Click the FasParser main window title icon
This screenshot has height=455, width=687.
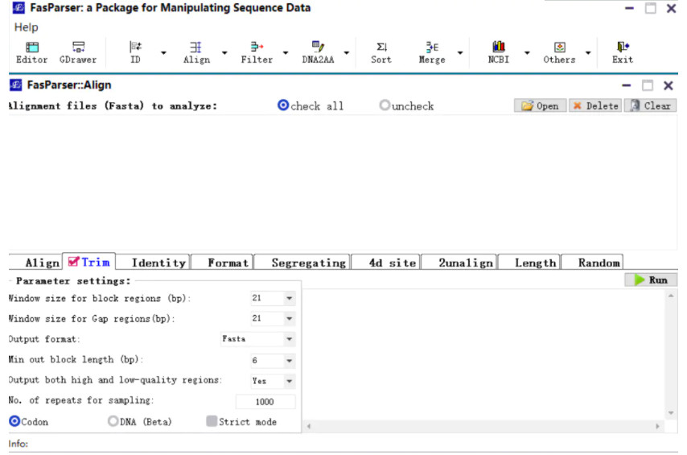tap(19, 7)
